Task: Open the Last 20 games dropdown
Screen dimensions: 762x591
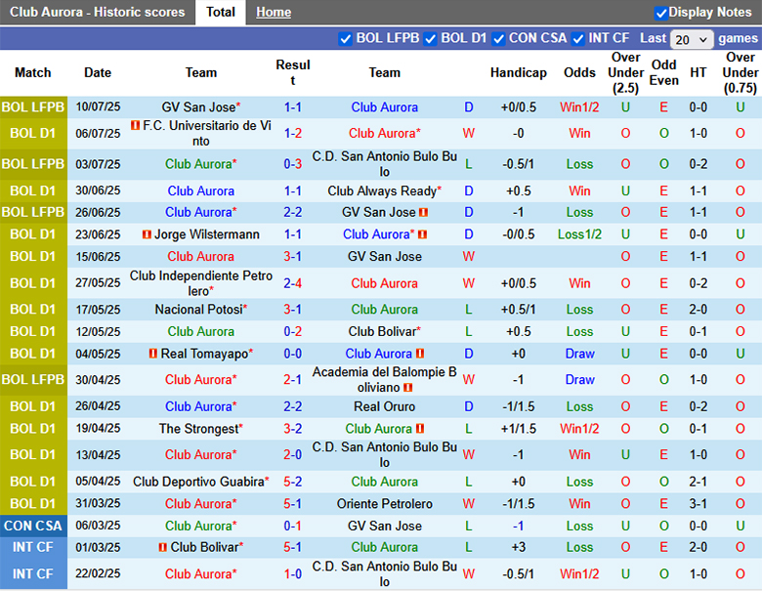Action: [691, 39]
